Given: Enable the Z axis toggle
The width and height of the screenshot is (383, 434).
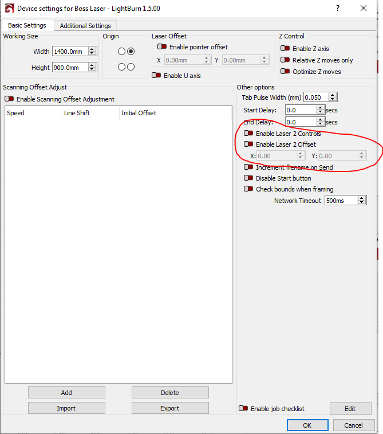Looking at the screenshot, I should point(285,49).
